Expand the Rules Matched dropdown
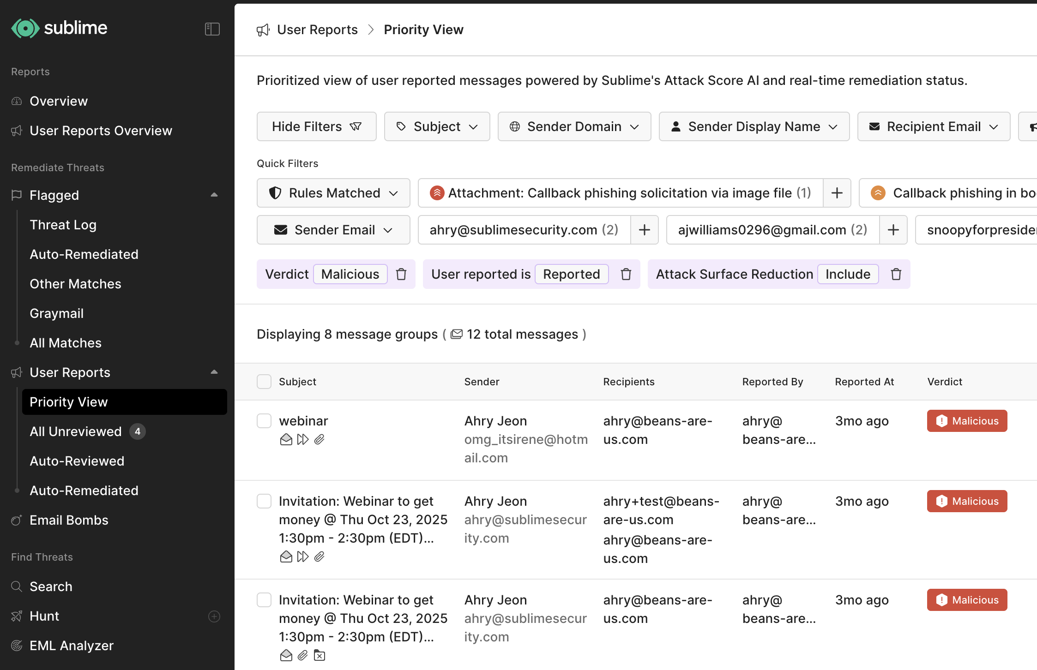Viewport: 1037px width, 670px height. 333,193
